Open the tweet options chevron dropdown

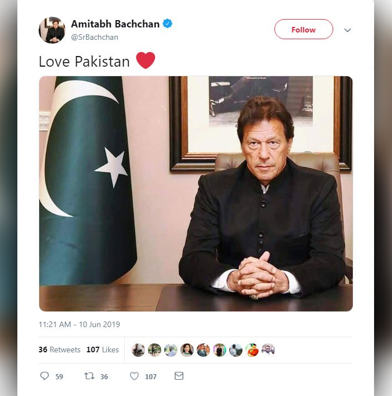pos(348,30)
